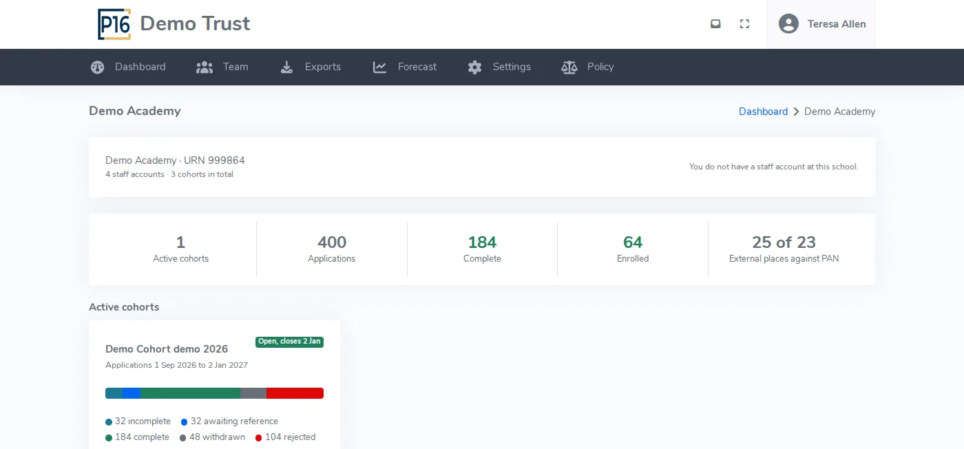
Task: Click the red rejected bar segment
Action: 295,393
